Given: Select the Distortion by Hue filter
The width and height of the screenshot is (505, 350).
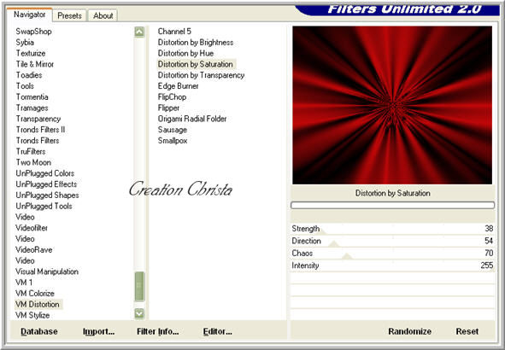Looking at the screenshot, I should pos(185,53).
